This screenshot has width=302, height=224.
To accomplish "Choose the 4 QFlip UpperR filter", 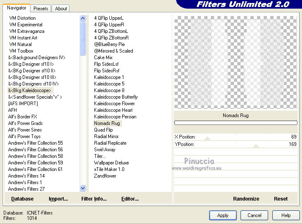I will pos(109,25).
